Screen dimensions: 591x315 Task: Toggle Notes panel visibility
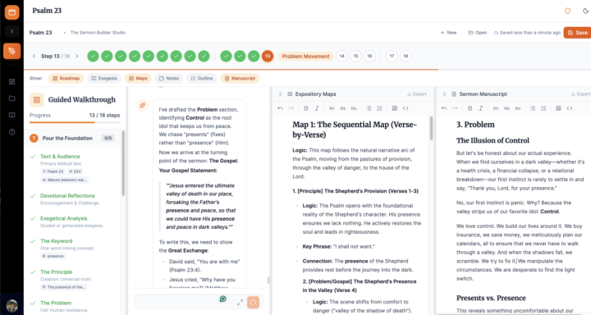[x=169, y=79]
